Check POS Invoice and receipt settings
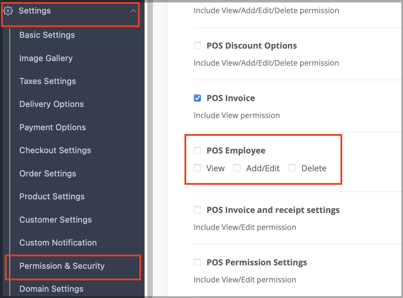This screenshot has height=298, width=403. click(197, 210)
